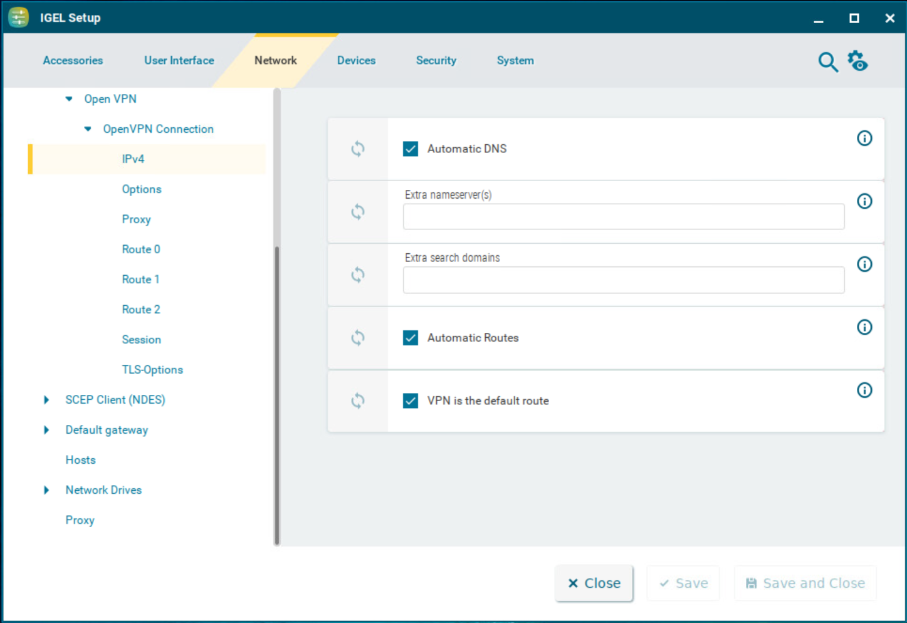907x623 pixels.
Task: Close the IGEL Setup dialog
Action: coord(889,18)
